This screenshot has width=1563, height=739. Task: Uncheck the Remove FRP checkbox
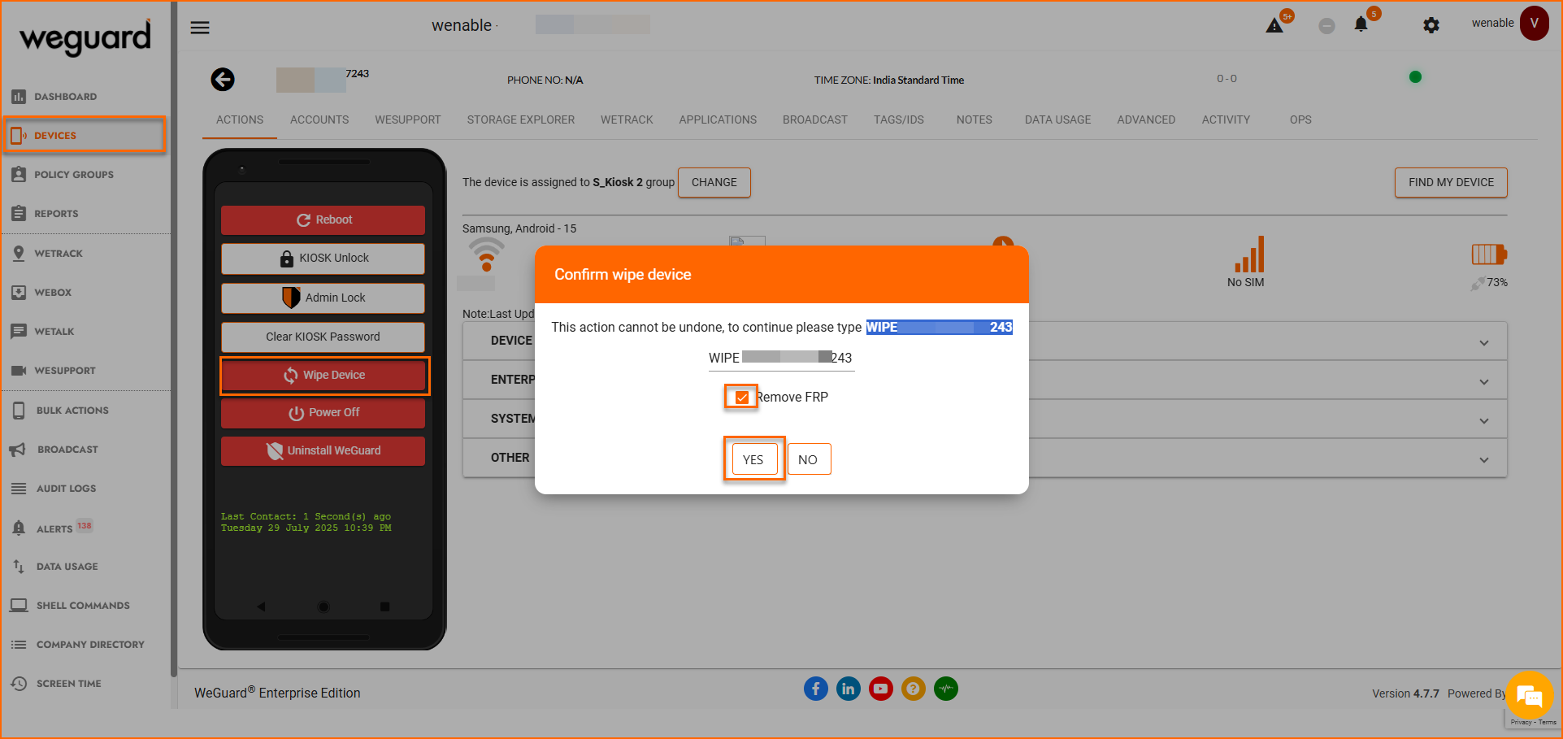tap(741, 398)
